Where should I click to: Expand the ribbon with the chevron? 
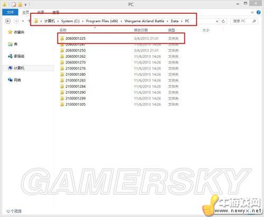pyautogui.click(x=252, y=12)
